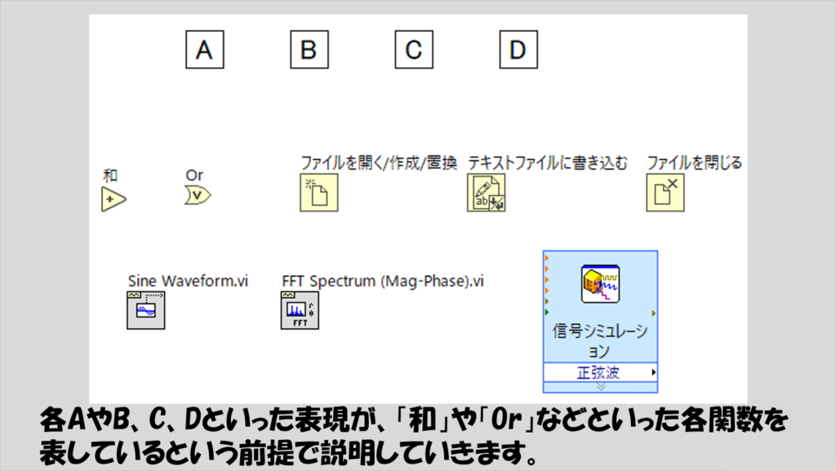Screen dimensions: 836x471
Task: Click the Open/Create/Replace File function icon
Action: coord(318,193)
